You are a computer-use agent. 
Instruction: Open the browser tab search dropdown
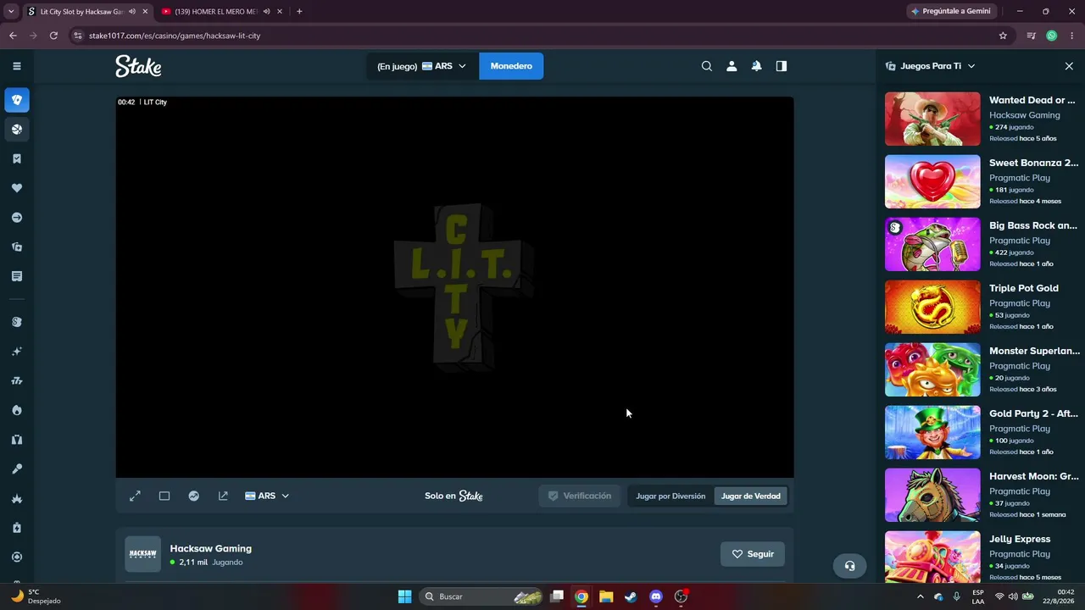(11, 12)
